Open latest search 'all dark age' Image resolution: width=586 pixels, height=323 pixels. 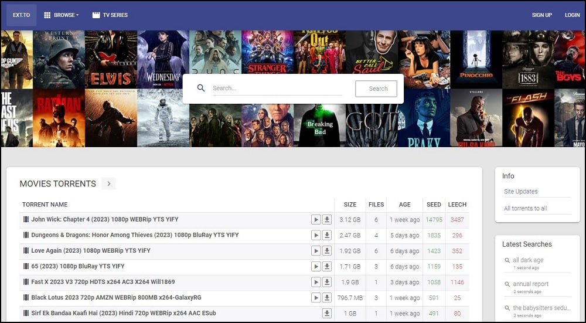pos(528,260)
